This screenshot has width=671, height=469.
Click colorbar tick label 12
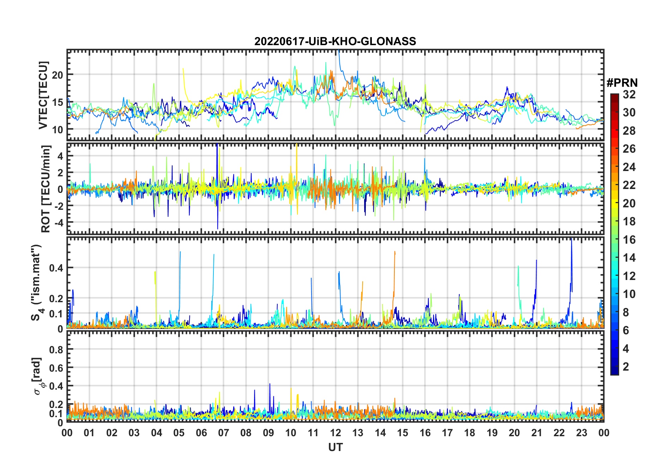[x=629, y=276]
